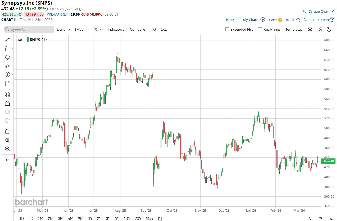
Task: Expand measure tool options arrow
Action: (12, 83)
